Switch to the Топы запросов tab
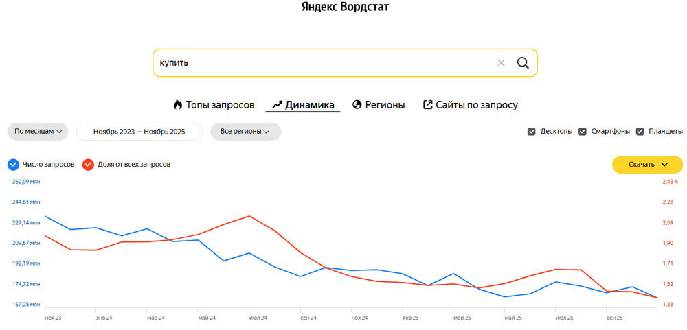The width and height of the screenshot is (687, 330). 220,105
